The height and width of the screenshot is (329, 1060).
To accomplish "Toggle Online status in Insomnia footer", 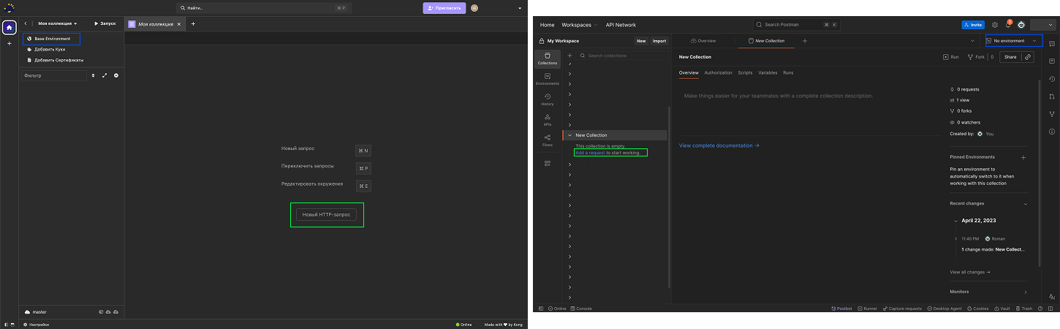I will pos(463,325).
